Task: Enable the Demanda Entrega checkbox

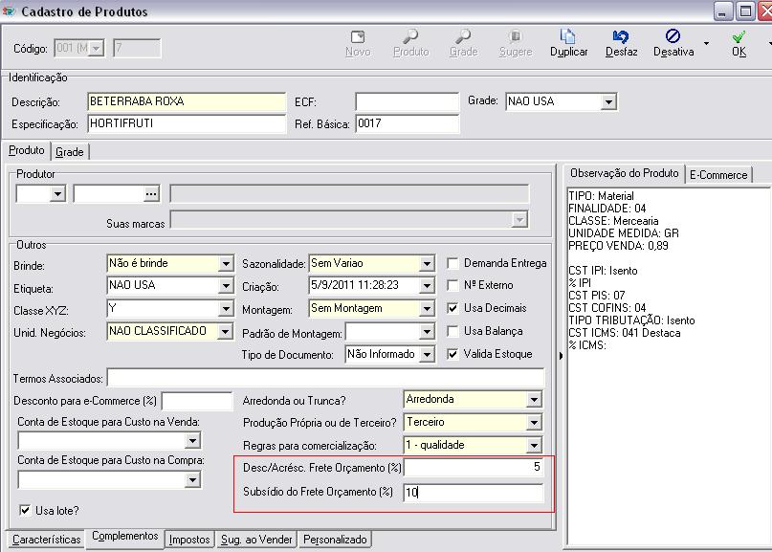Action: click(x=454, y=263)
